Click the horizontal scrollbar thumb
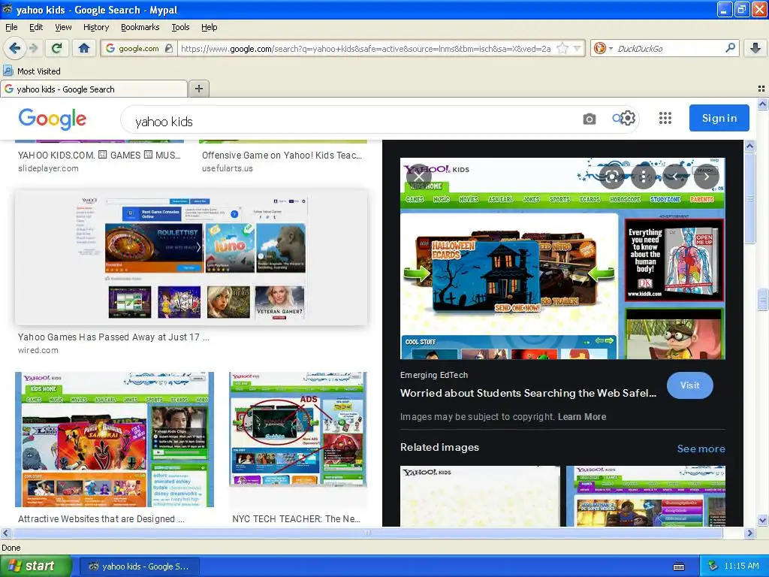Viewport: 769px width, 577px height. point(368,533)
